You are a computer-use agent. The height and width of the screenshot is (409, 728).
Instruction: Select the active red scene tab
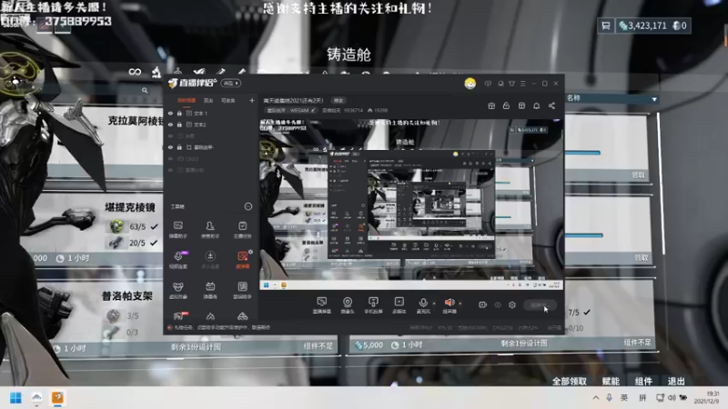pos(187,100)
